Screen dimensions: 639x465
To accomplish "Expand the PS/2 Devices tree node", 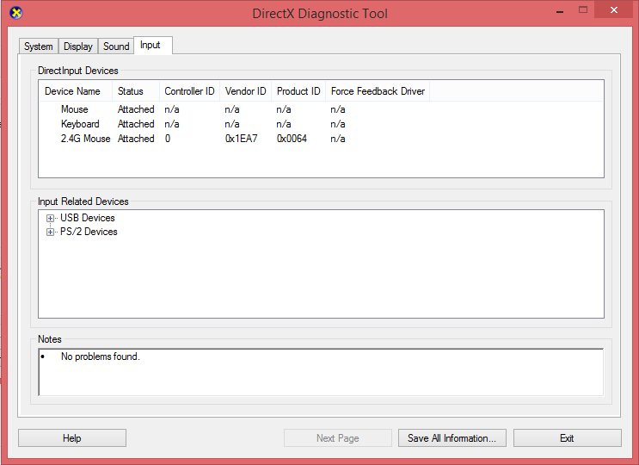I will pyautogui.click(x=51, y=232).
